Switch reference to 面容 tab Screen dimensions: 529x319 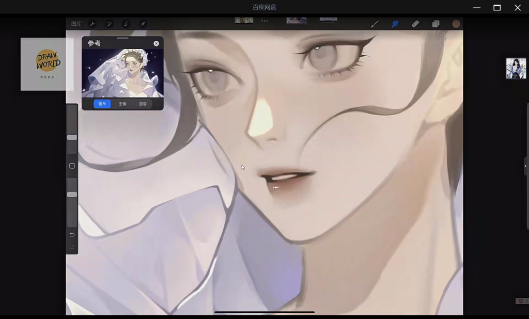click(x=143, y=104)
